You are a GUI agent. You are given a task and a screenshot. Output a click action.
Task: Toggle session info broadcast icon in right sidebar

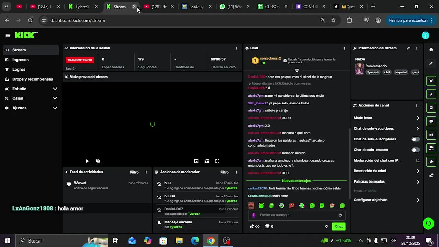tap(431, 135)
